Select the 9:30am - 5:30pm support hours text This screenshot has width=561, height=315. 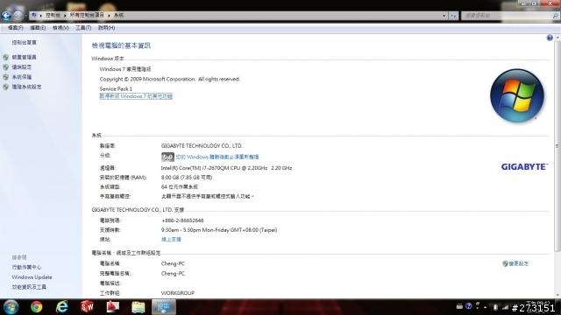(x=219, y=230)
